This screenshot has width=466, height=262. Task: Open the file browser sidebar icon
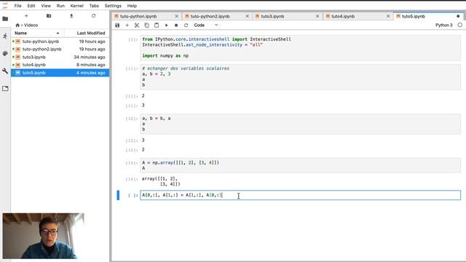click(5, 19)
